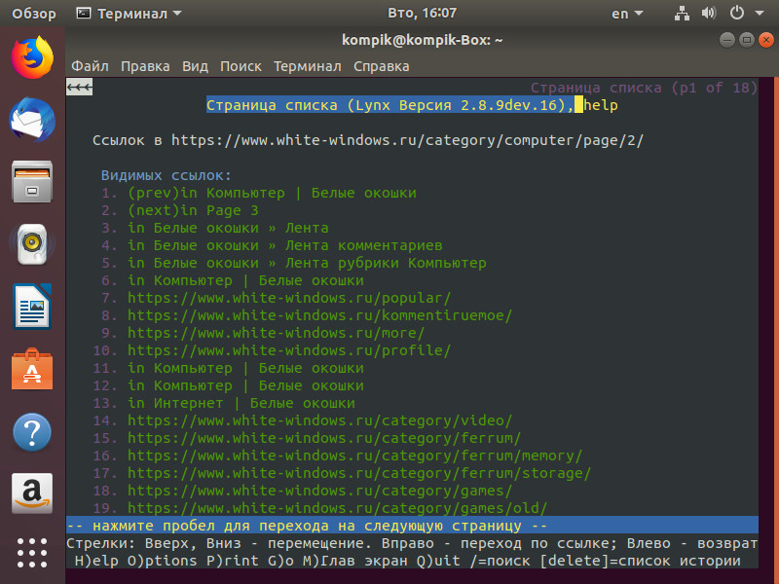Viewport: 779px width, 584px height.
Task: Click the back arrows indicator in Lynx
Action: [x=80, y=88]
